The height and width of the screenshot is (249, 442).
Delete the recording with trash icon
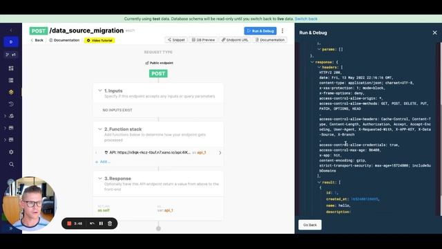click(x=110, y=223)
